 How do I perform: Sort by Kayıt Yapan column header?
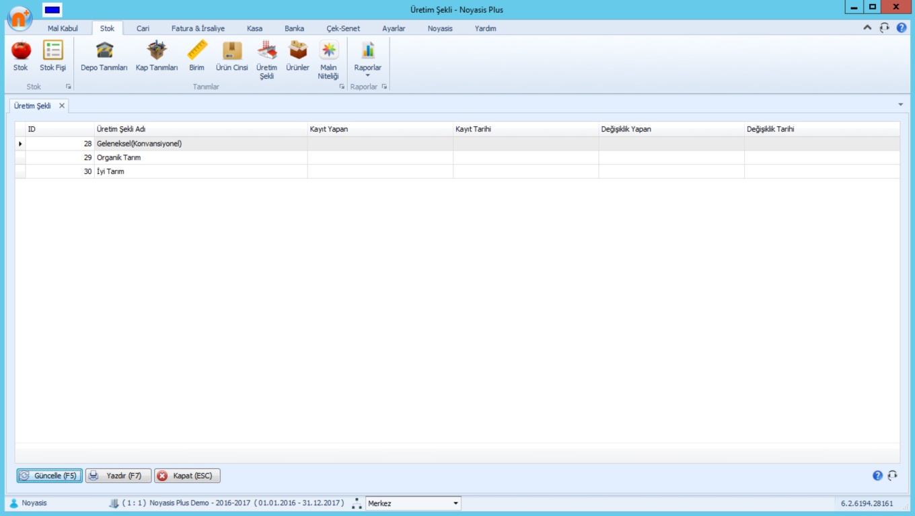point(380,129)
